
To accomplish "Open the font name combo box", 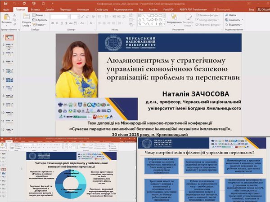I will point(61,16).
